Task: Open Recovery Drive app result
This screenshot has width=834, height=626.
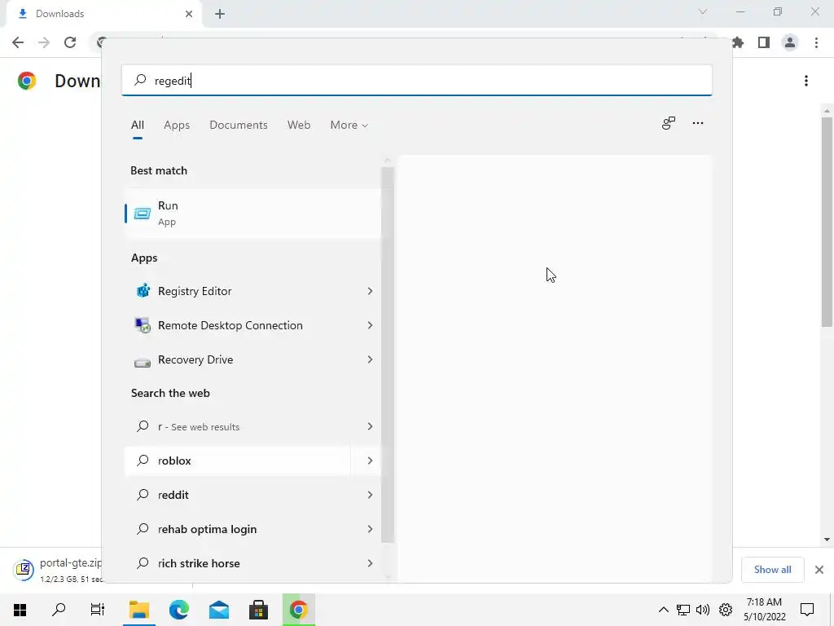Action: [237, 359]
